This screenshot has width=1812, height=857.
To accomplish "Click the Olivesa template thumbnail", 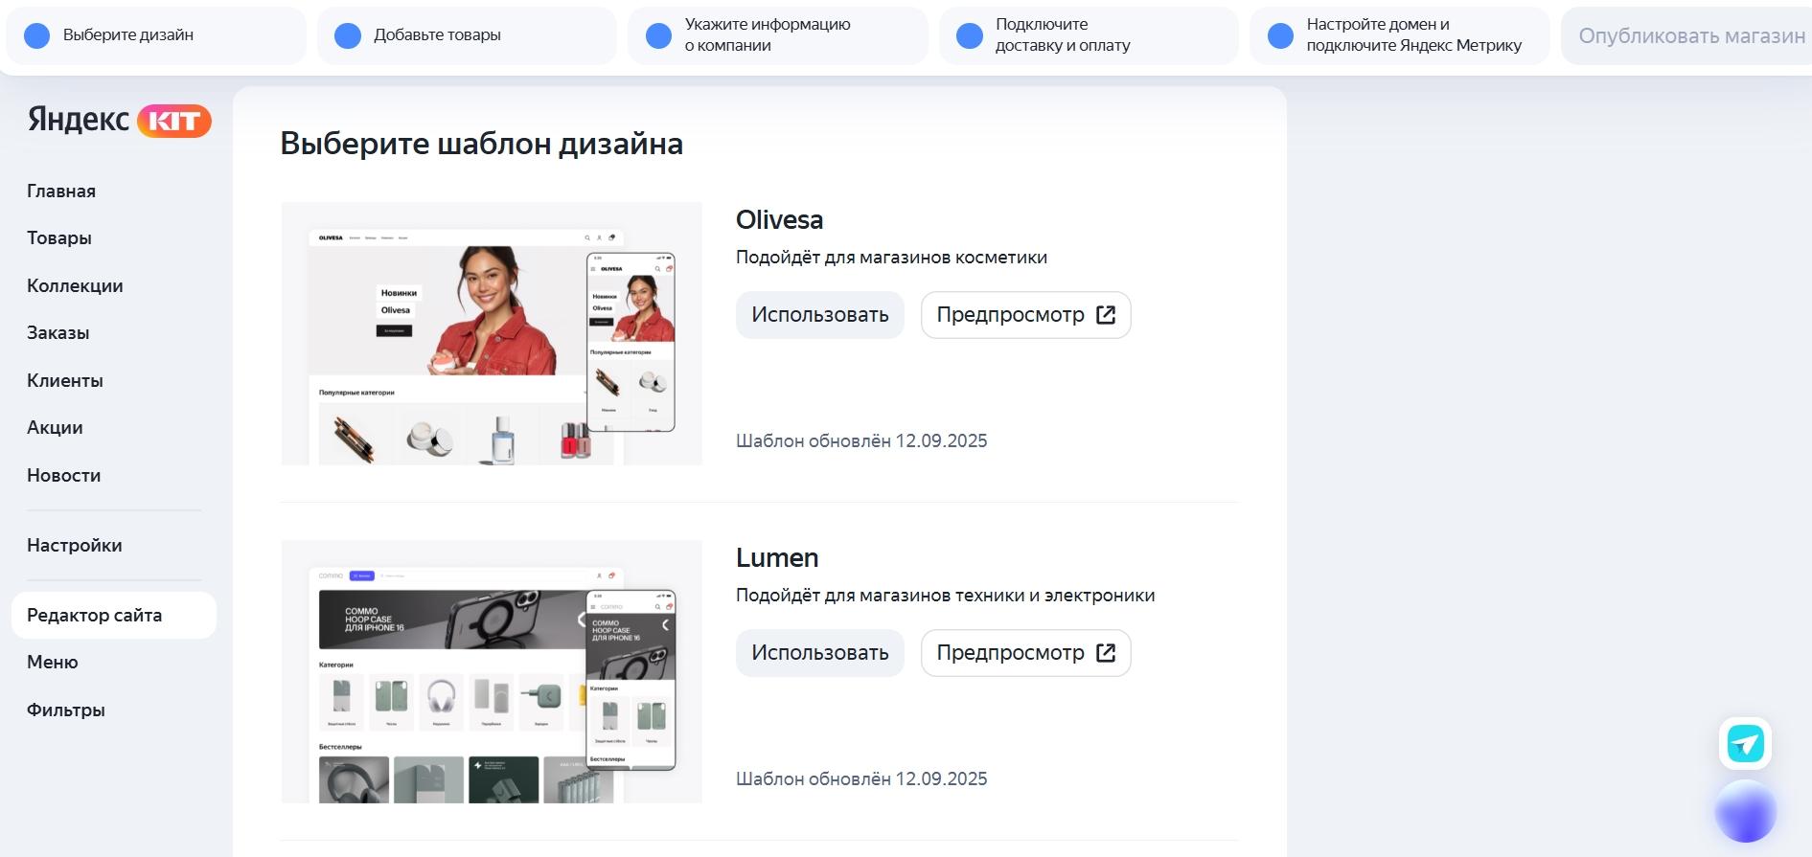I will point(492,333).
